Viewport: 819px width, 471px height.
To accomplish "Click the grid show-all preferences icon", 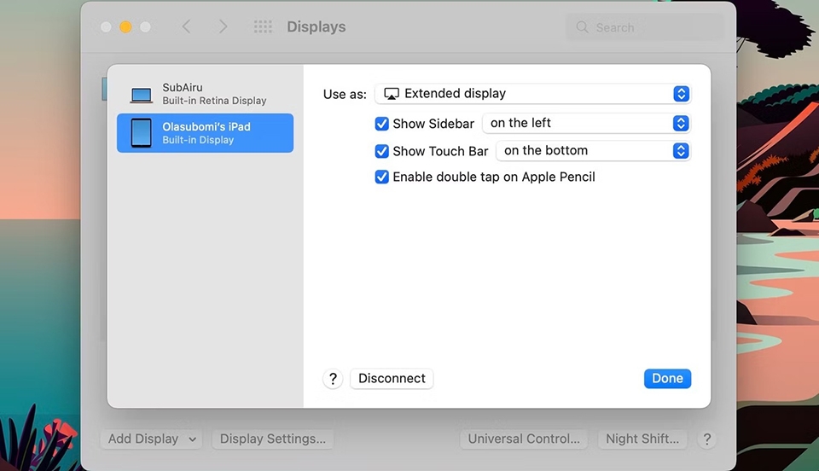I will 263,26.
